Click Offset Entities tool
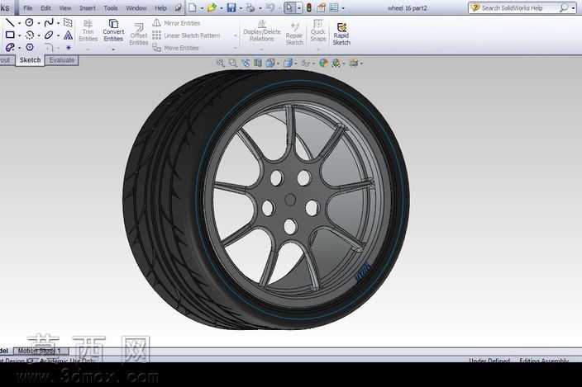This screenshot has height=387, width=582. [138, 34]
